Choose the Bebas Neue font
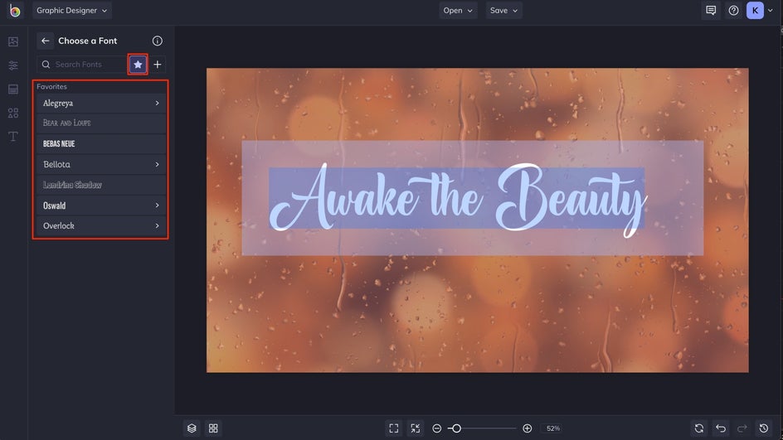Viewport: 783px width, 440px height. click(x=101, y=143)
